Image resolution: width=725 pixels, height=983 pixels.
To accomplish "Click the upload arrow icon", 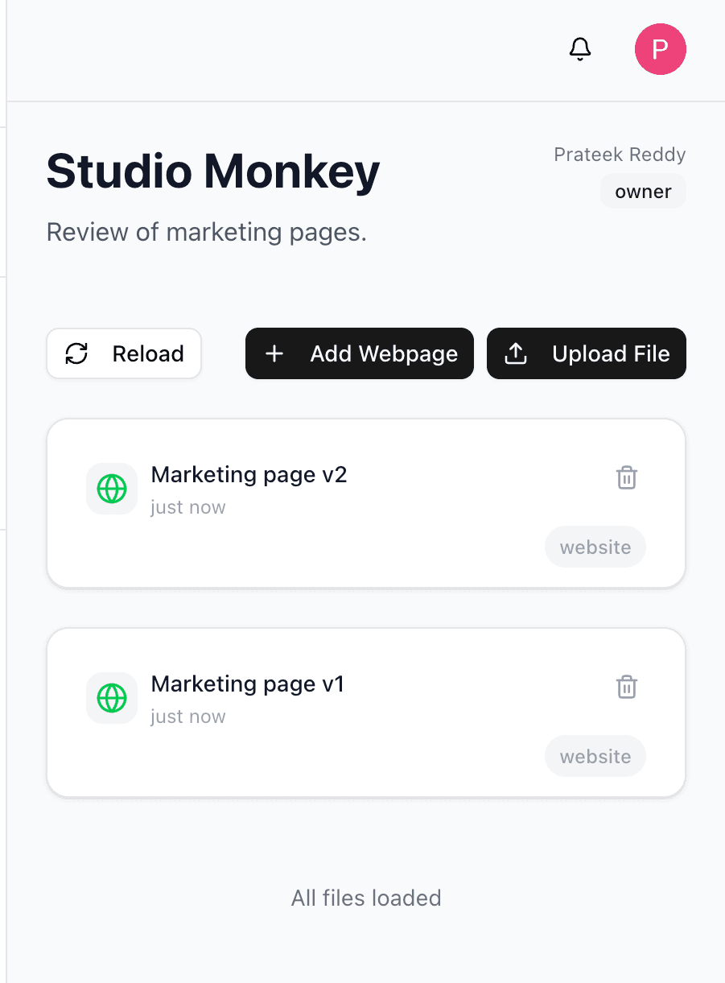I will tap(515, 353).
